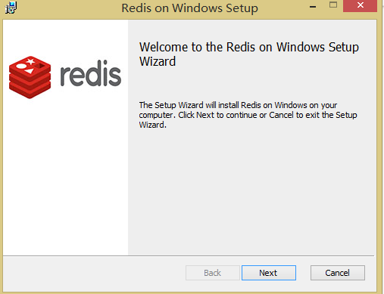Click empty footer area left of Back
The height and width of the screenshot is (294, 384).
[93, 273]
